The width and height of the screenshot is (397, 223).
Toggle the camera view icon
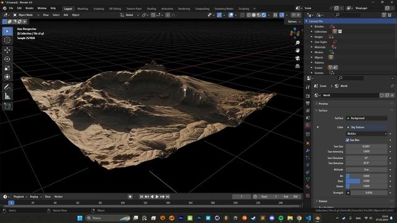[x=298, y=58]
